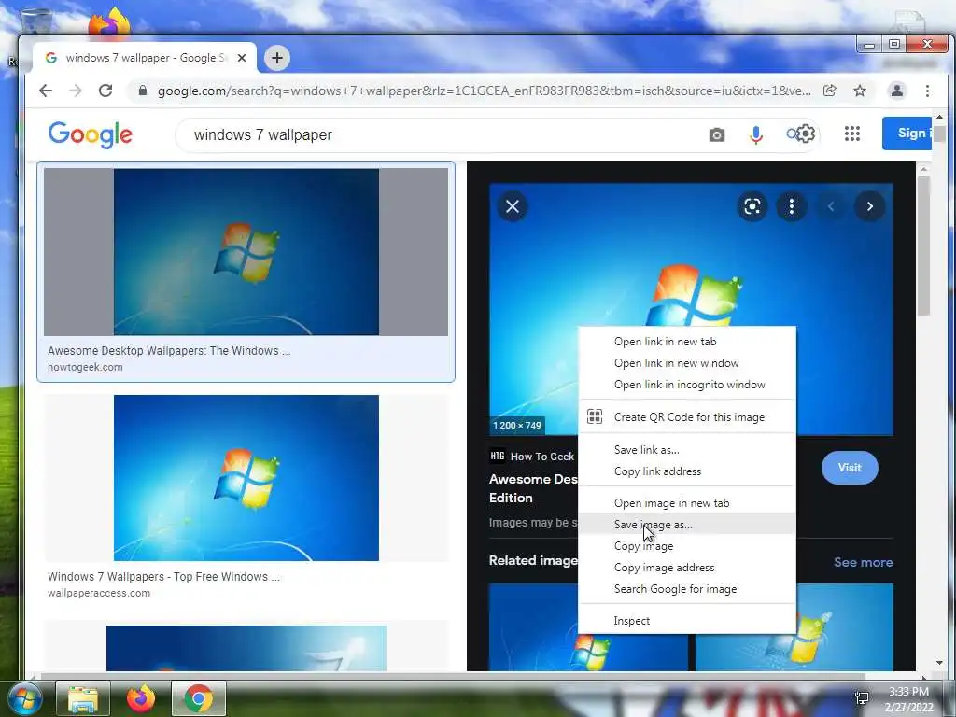Click the blue Visit button
Screen dimensions: 956x717
coord(850,468)
